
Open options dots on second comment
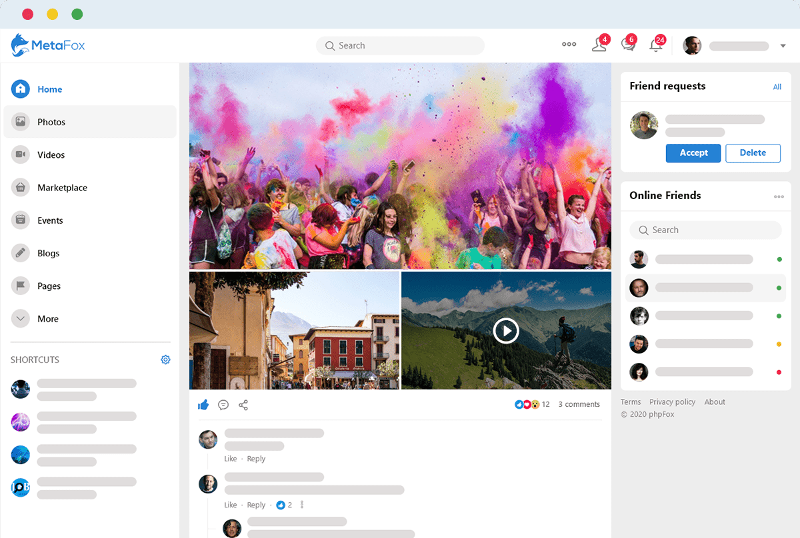click(x=302, y=505)
